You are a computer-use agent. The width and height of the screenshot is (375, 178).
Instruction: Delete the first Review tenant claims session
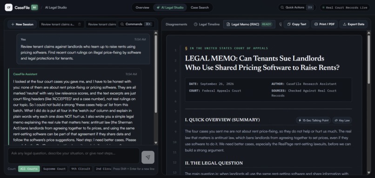(80, 24)
